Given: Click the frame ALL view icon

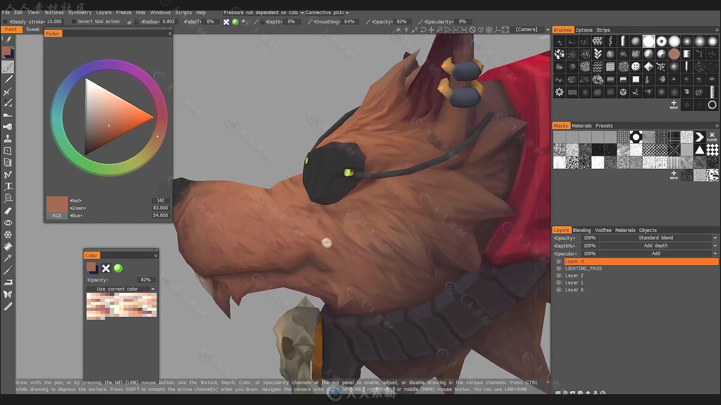Looking at the screenshot, I should point(456,30).
